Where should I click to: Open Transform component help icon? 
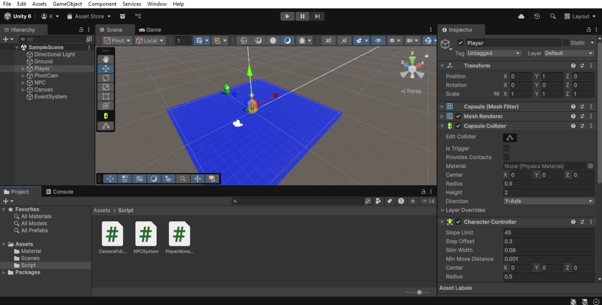573,66
